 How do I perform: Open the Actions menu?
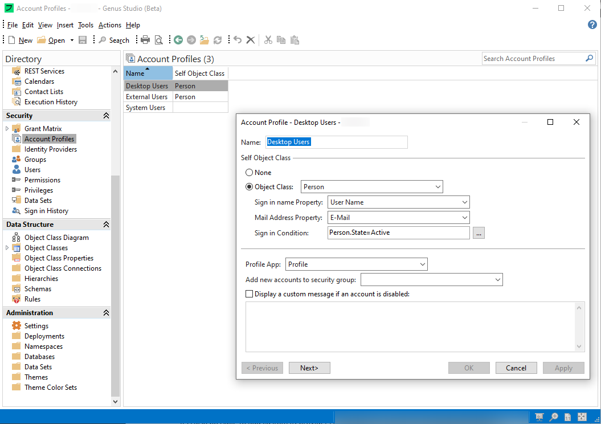(109, 25)
